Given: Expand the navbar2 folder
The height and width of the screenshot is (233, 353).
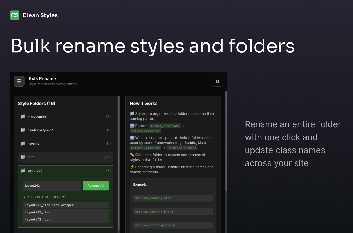Looking at the screenshot, I should pos(66,143).
